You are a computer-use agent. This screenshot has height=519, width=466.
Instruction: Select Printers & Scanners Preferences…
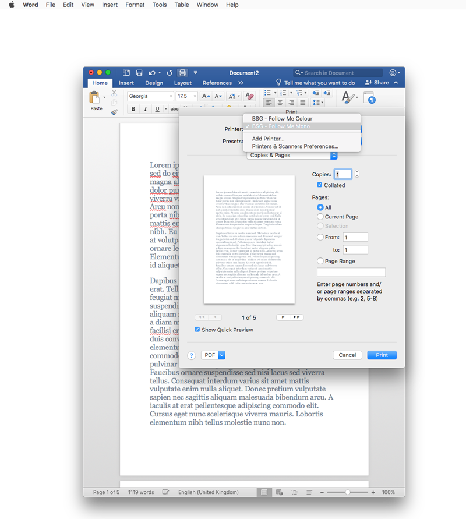tap(302, 146)
